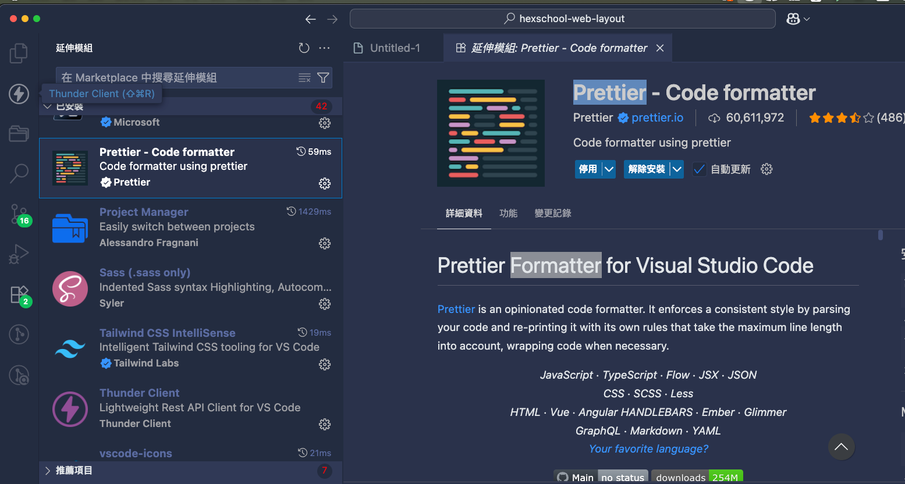Select vscode-icons extension entry
This screenshot has height=484, width=905.
(190, 451)
